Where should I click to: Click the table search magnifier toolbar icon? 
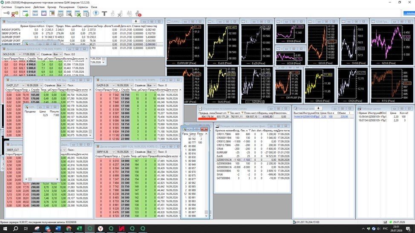[x=69, y=14]
